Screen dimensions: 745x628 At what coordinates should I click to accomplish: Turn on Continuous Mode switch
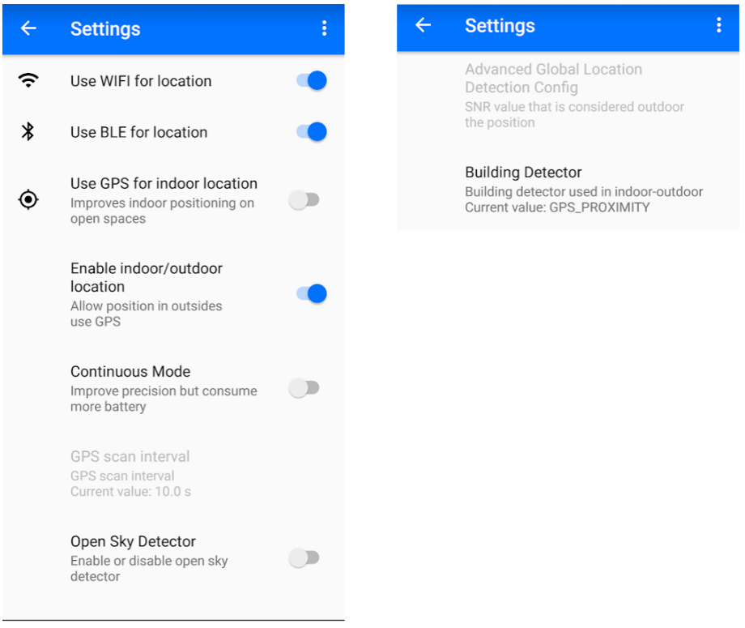(304, 388)
